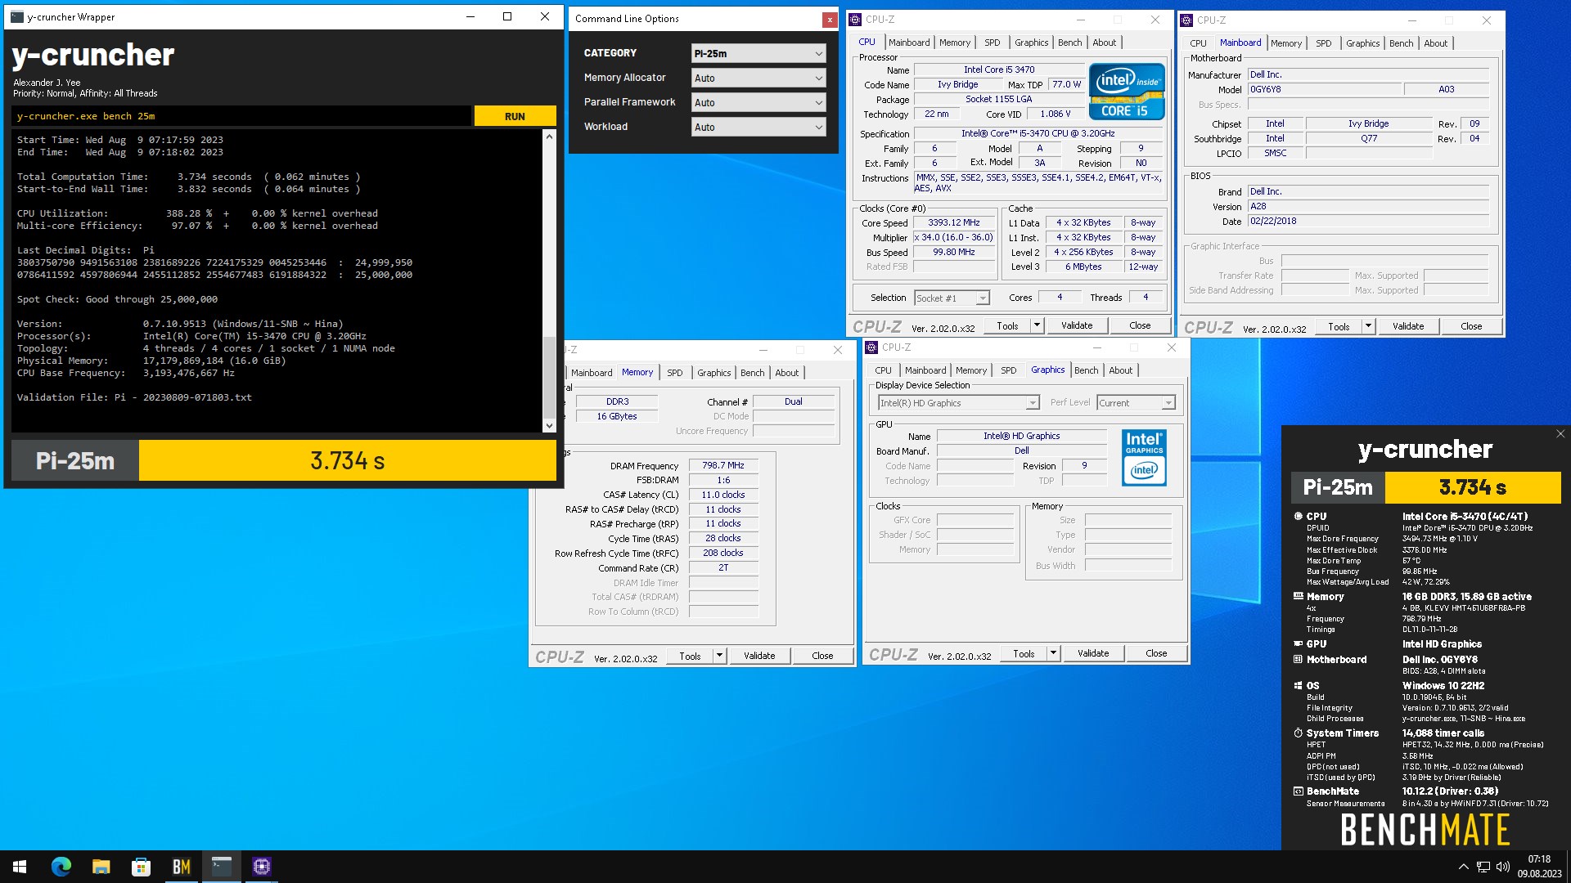Open CPU tab in CPU-Z Graphics window
This screenshot has width=1571, height=883.
click(883, 370)
